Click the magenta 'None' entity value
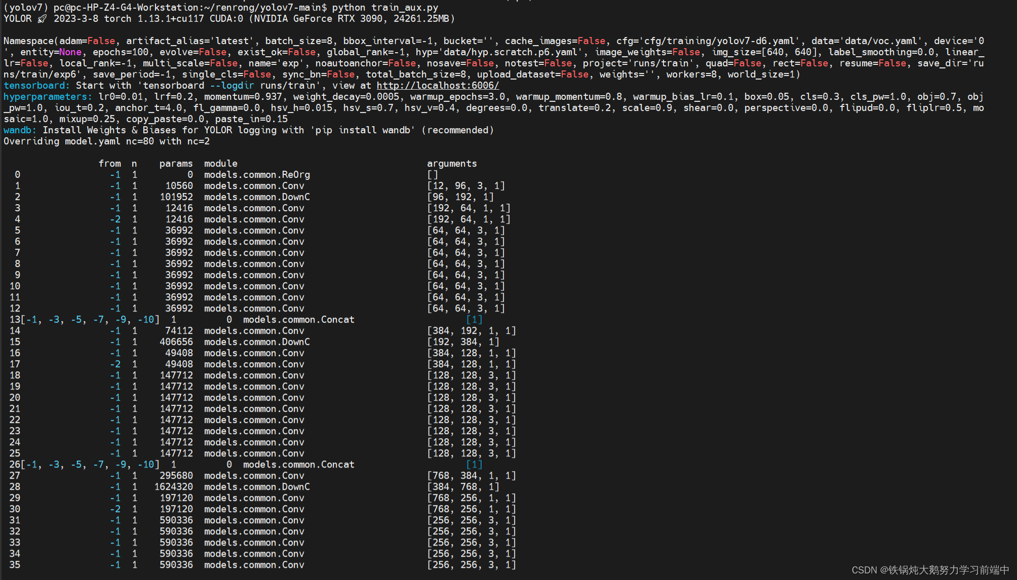 tap(70, 52)
